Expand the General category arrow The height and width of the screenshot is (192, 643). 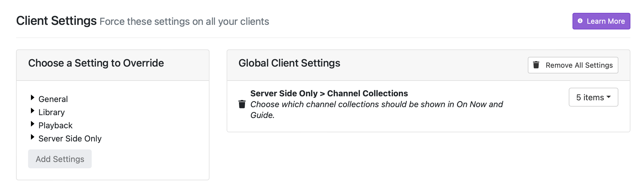32,98
